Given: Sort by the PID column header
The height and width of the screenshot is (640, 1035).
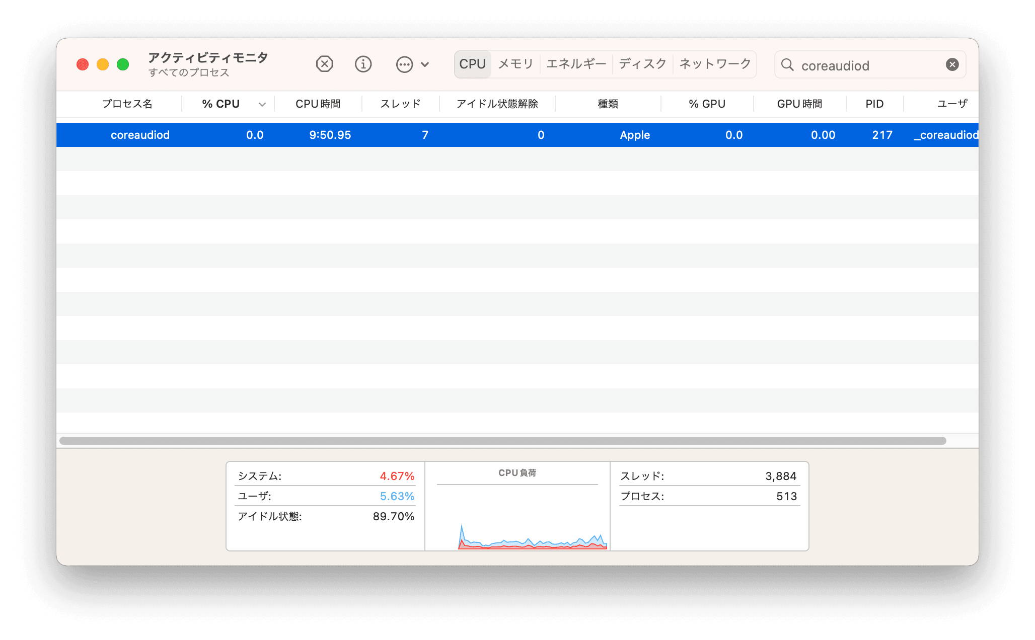Looking at the screenshot, I should point(874,104).
